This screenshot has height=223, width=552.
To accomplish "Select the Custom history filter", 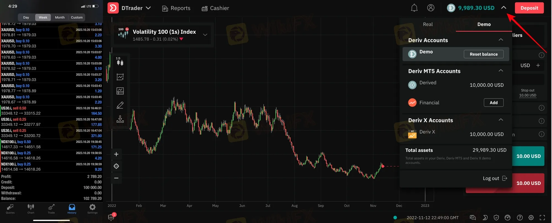I will 77,17.
